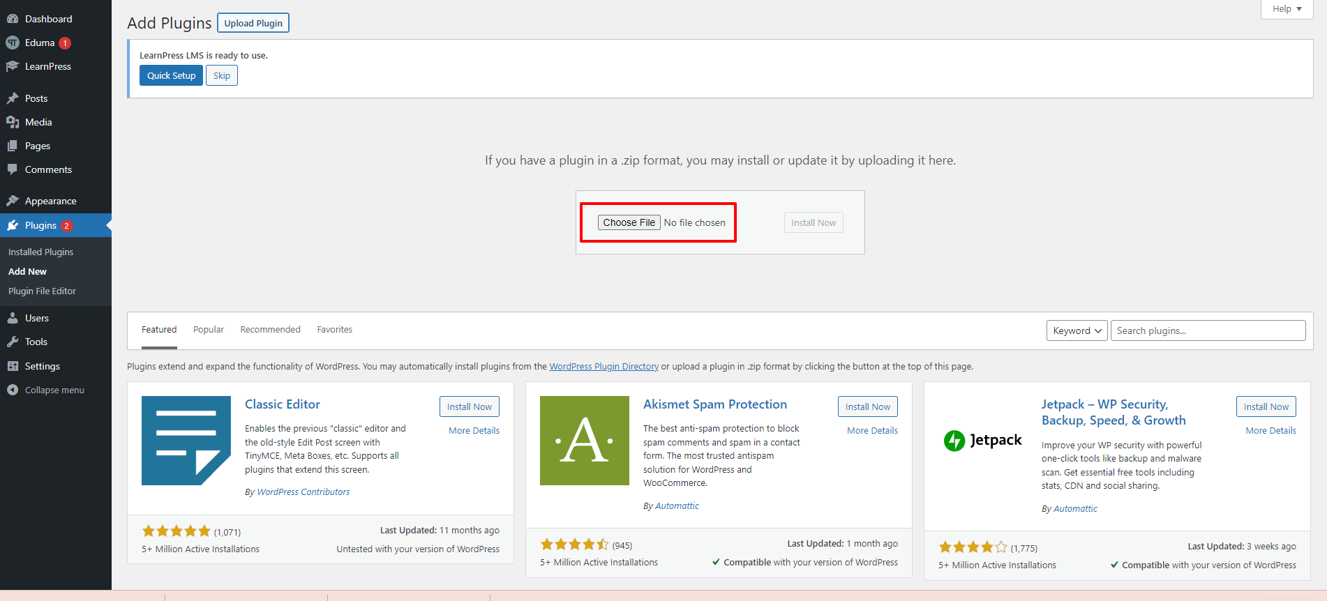Open the WordPress Plugin Directory link

pos(604,366)
